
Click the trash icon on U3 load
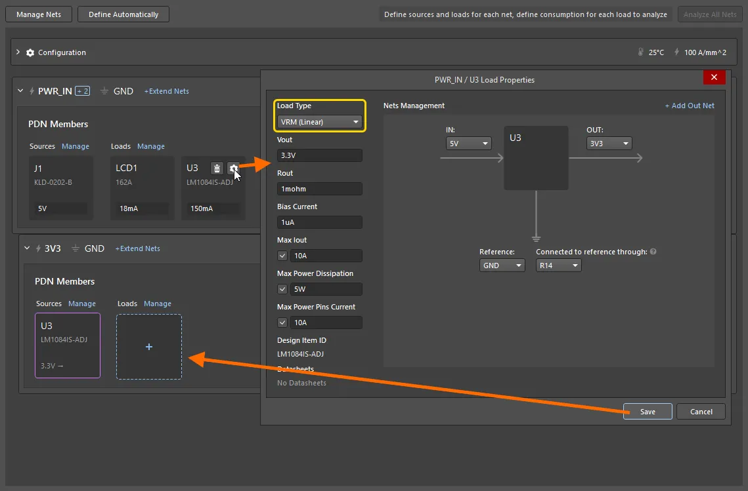click(x=217, y=168)
